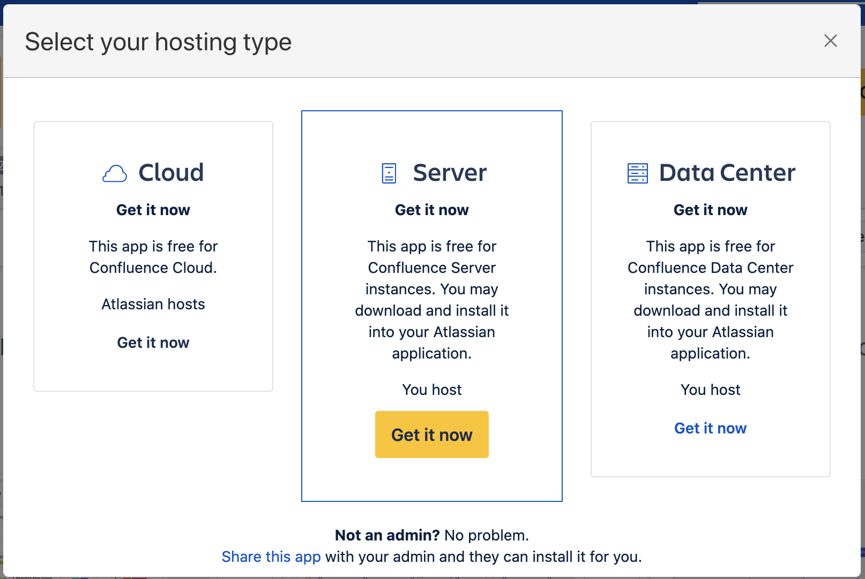Select the Server heading text
This screenshot has height=579, width=865.
pyautogui.click(x=450, y=173)
